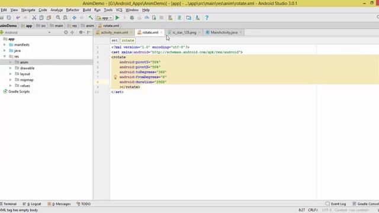This screenshot has width=379, height=213.
Task: Expand the manifests folder
Action: tap(5, 45)
